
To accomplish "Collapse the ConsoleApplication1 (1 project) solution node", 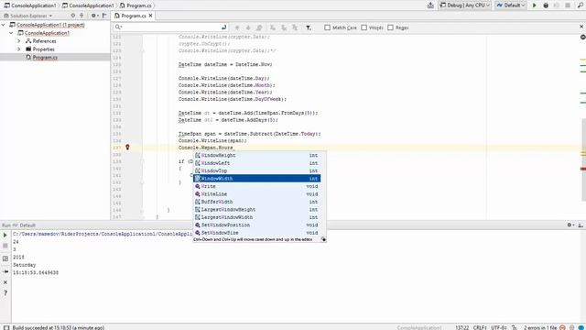I will coord(4,25).
